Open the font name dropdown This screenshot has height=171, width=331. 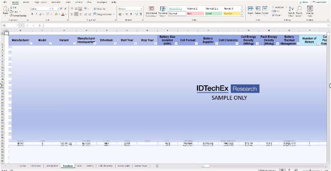[50, 9]
